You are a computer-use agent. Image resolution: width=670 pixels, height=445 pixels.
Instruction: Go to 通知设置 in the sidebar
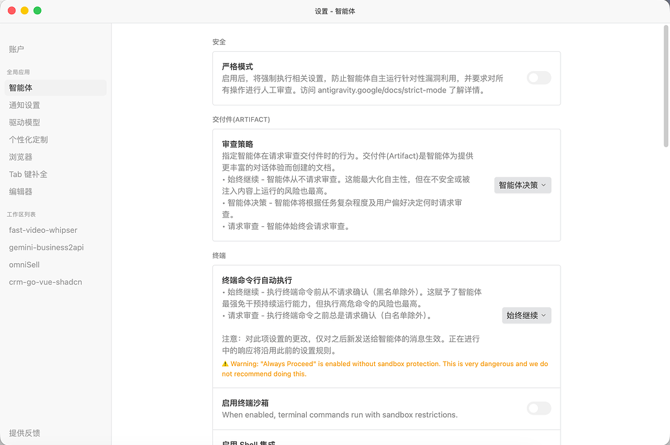[25, 105]
